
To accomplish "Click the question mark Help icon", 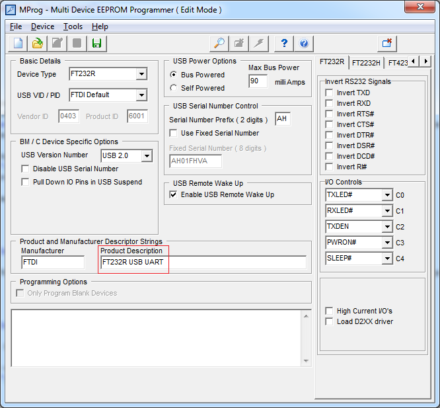I will coord(284,43).
